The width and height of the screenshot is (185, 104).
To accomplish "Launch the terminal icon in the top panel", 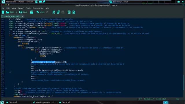I will (40, 2).
